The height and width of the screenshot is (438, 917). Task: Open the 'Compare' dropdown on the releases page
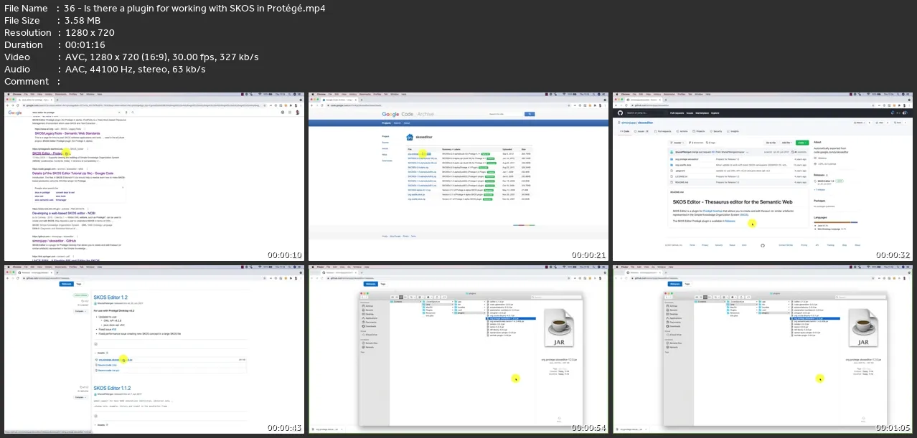[x=80, y=311]
